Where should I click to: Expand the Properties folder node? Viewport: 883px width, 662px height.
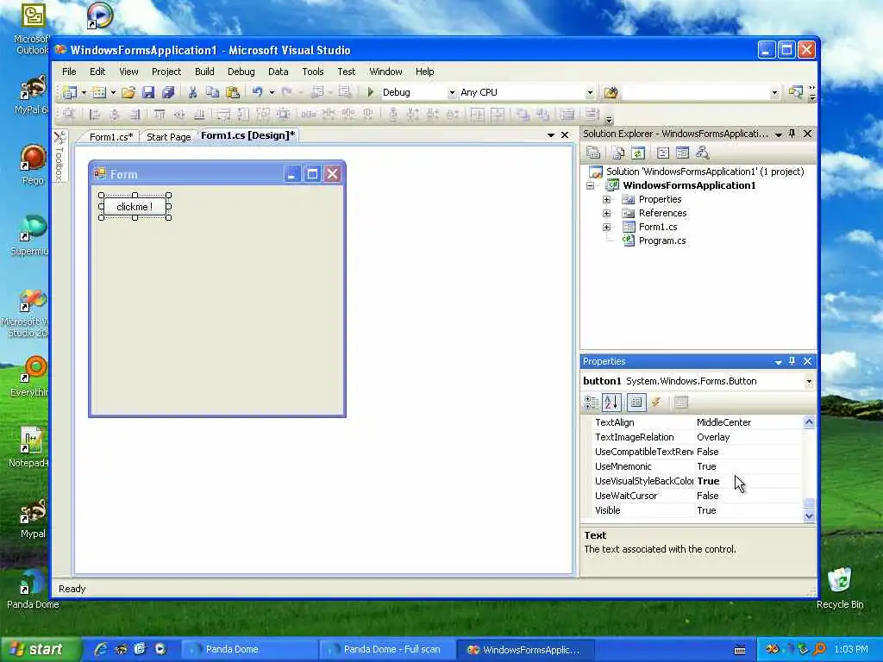606,199
